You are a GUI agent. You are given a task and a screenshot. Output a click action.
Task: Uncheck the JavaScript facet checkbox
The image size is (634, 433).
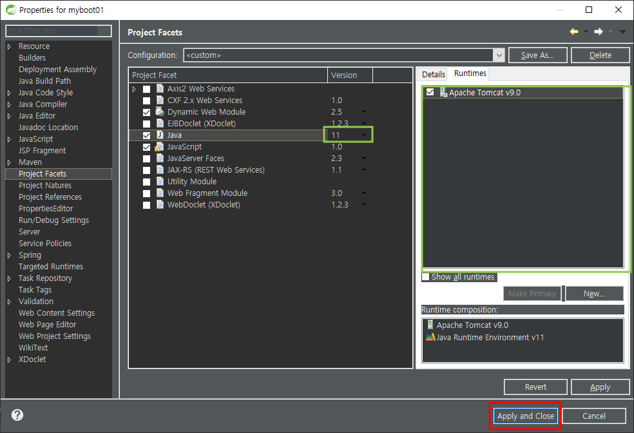tap(146, 147)
